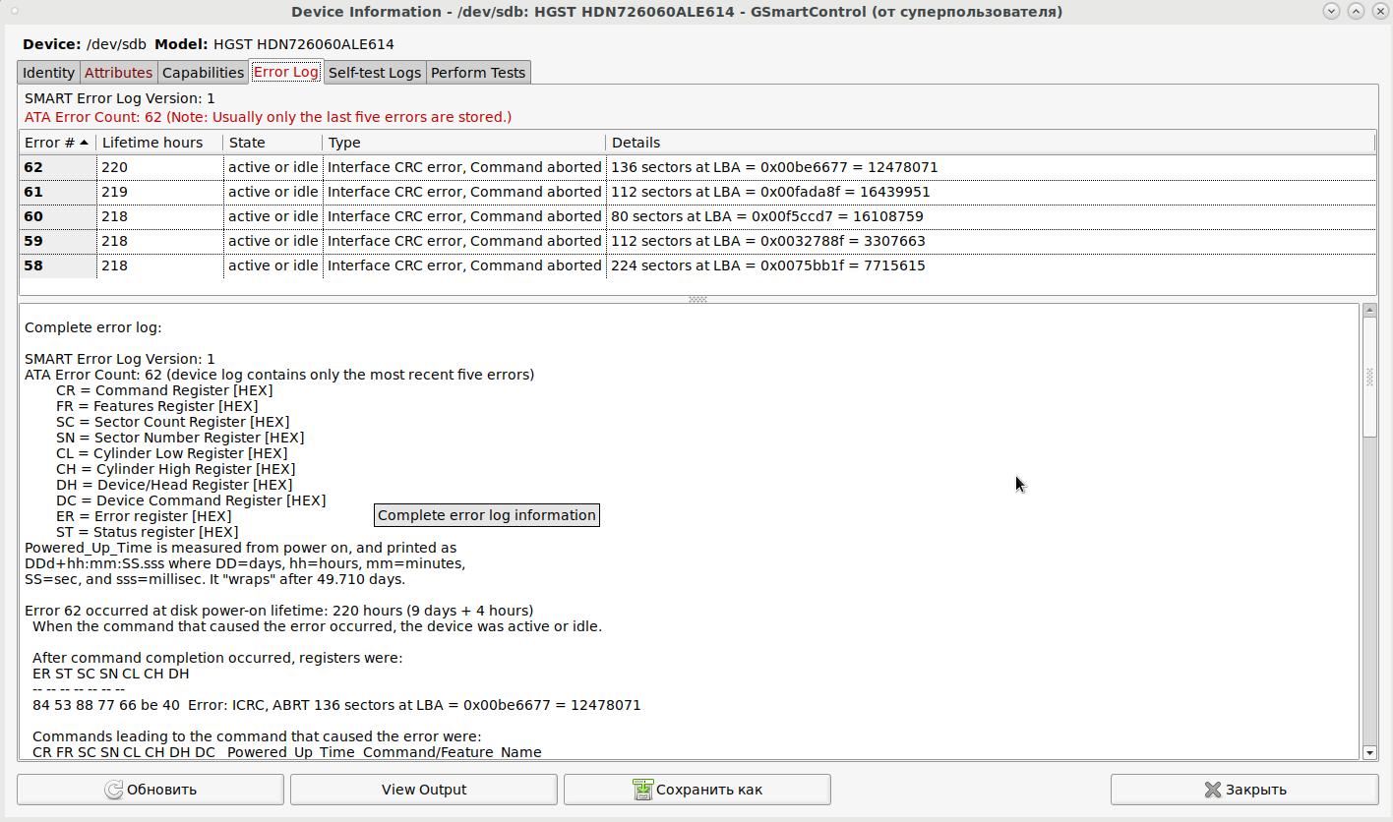Click the Details column header
This screenshot has width=1393, height=822.
[636, 143]
